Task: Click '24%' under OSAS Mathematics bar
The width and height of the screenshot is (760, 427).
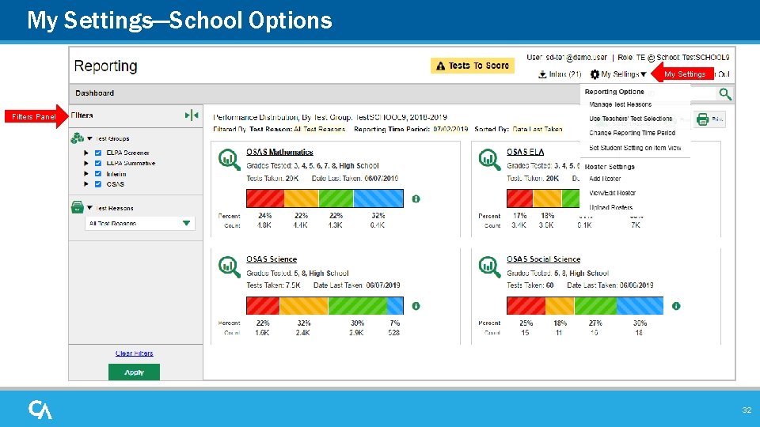Action: tap(265, 215)
